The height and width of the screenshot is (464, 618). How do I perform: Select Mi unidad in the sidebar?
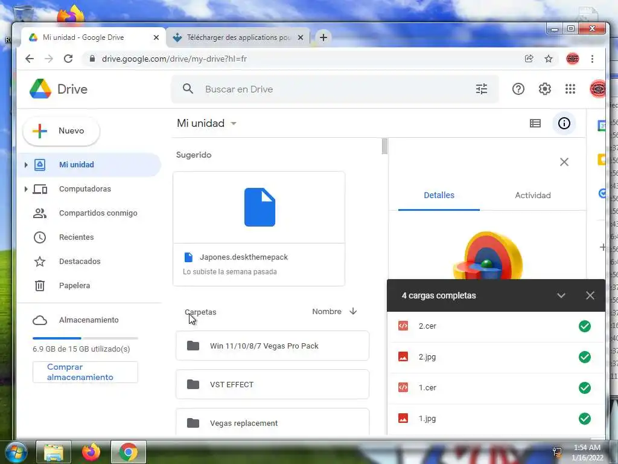click(89, 165)
